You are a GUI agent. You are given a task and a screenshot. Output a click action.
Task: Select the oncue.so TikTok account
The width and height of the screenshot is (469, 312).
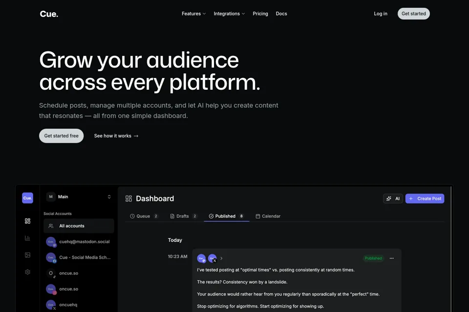click(x=79, y=273)
